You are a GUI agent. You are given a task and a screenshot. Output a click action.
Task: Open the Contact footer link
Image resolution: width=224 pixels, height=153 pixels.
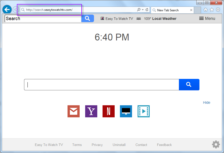coord(141,145)
